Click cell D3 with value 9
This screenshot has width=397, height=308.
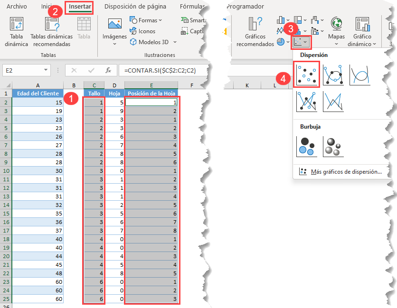(x=114, y=111)
